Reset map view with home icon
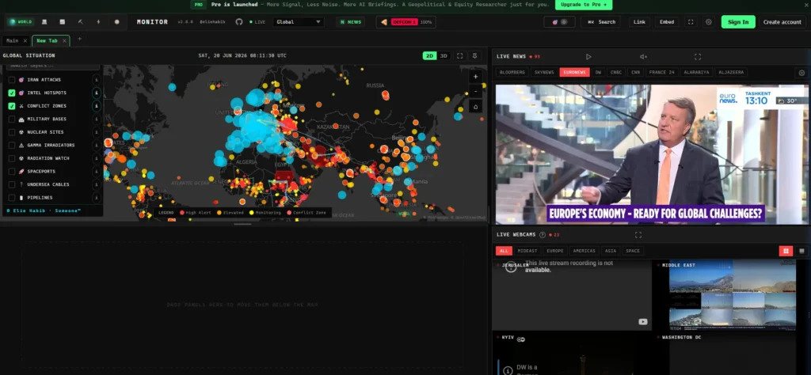This screenshot has height=375, width=811. coord(475,106)
